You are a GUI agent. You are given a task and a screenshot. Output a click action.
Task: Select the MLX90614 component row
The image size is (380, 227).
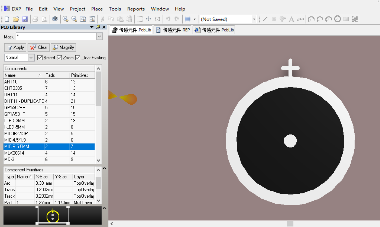49,153
